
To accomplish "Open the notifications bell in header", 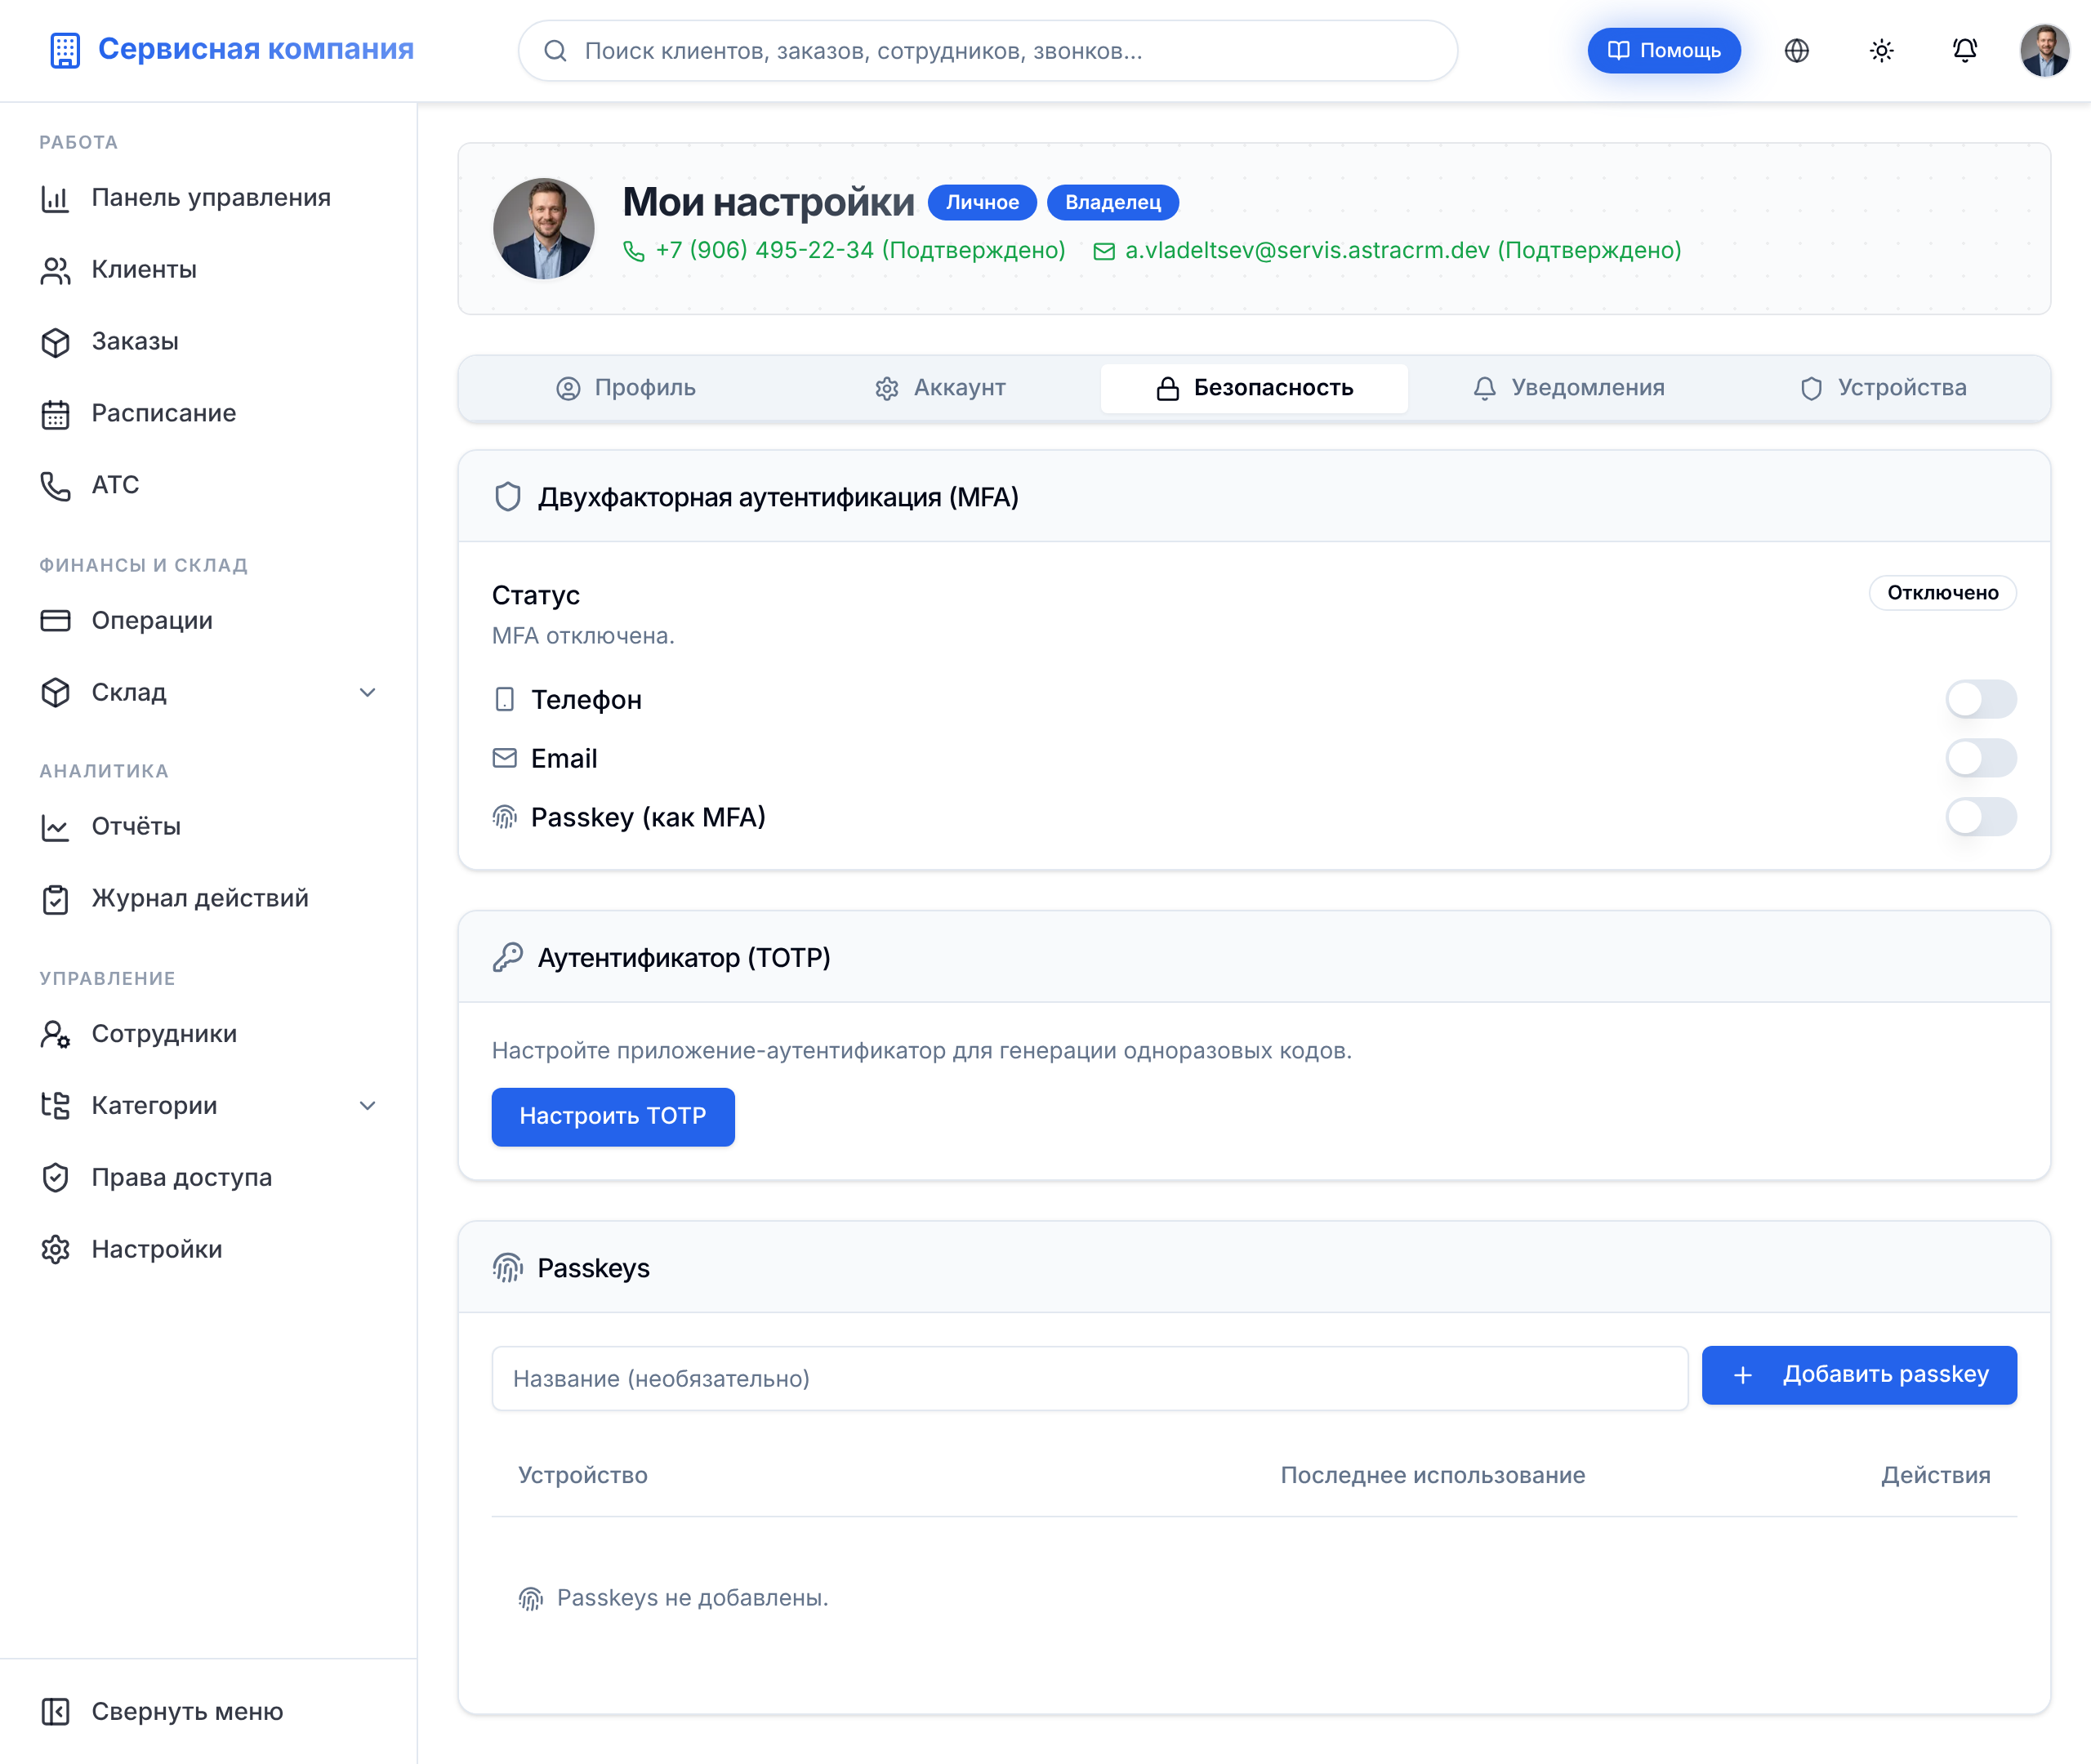I will point(1964,51).
